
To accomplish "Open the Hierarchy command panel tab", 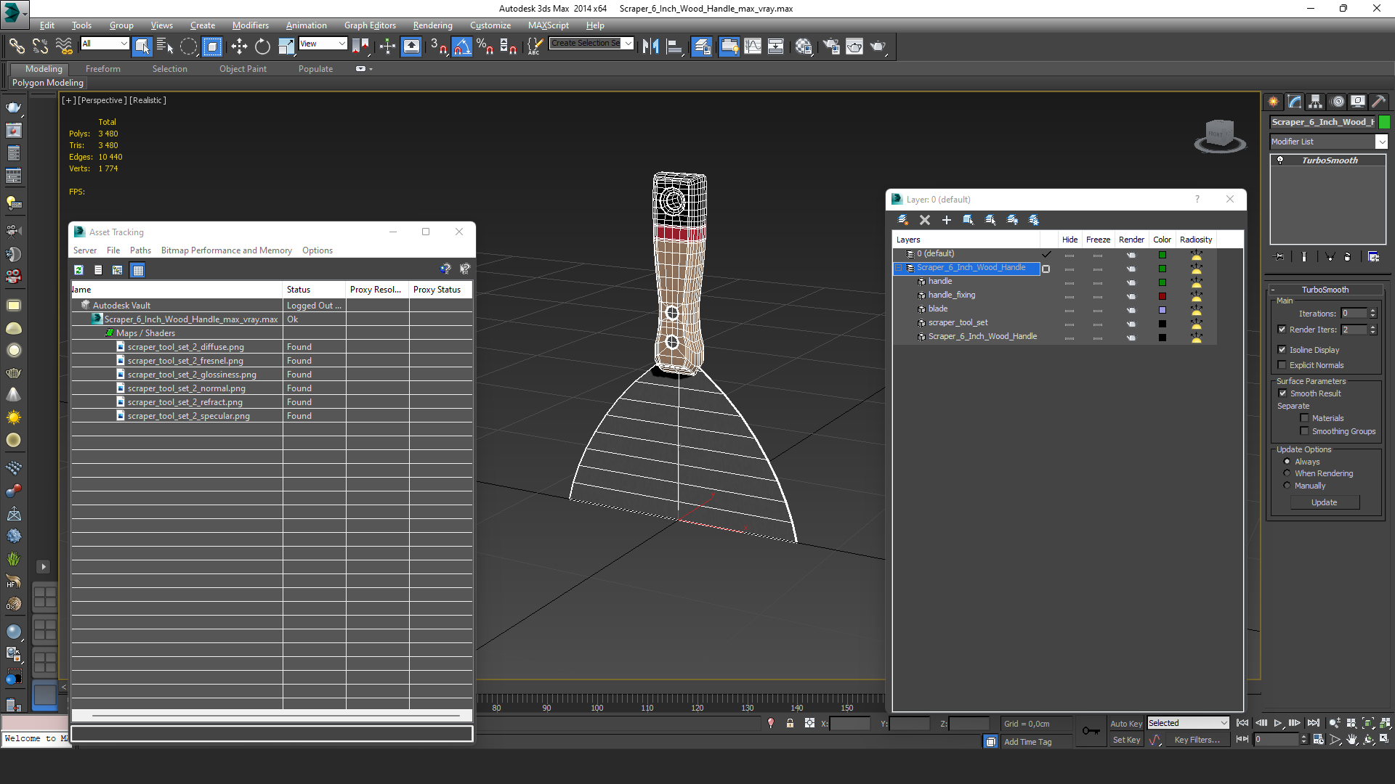I will (x=1316, y=102).
